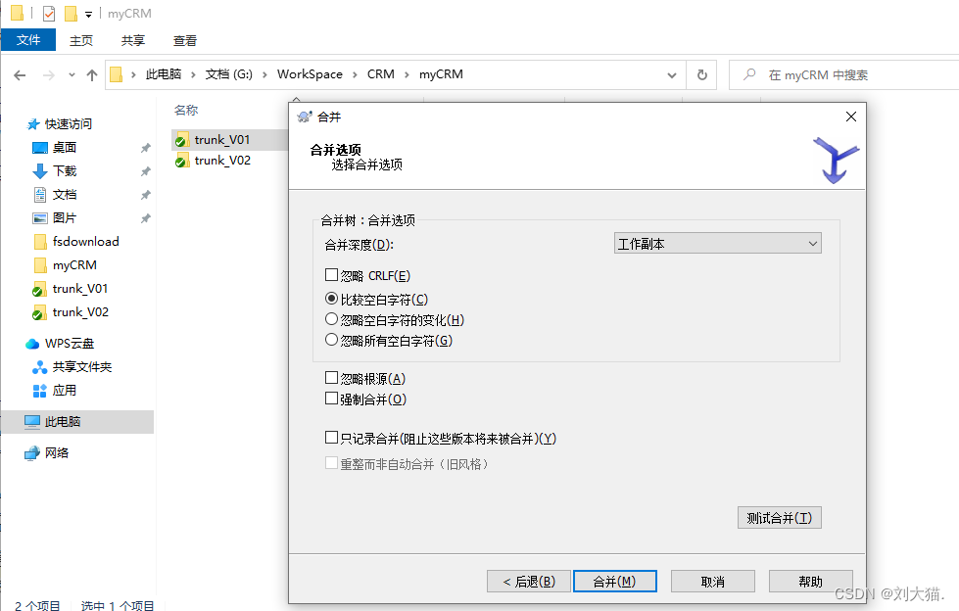This screenshot has width=959, height=611.
Task: Select trunk_V02 folder in file list
Action: coord(221,161)
